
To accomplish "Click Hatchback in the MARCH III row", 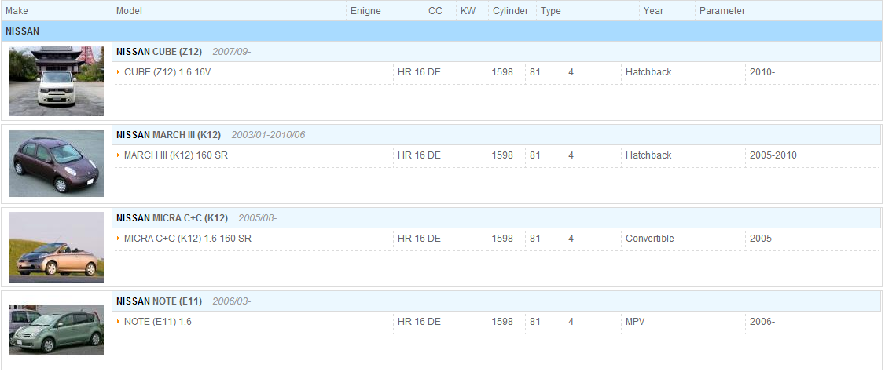I will (x=648, y=155).
